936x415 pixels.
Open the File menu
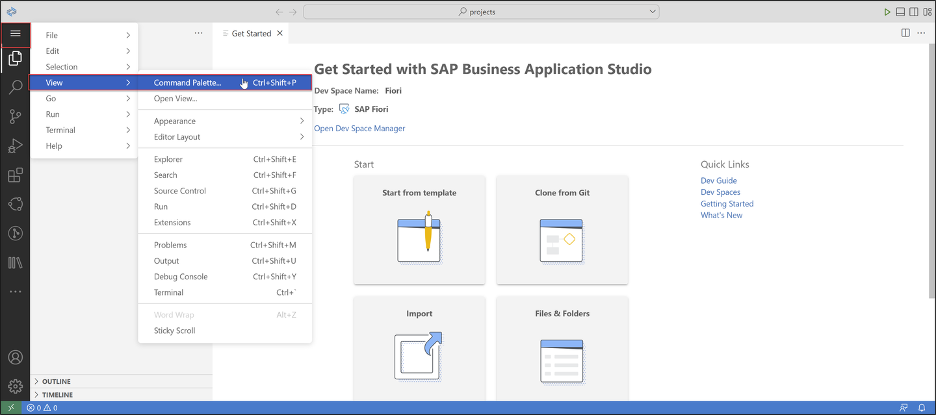click(x=84, y=35)
